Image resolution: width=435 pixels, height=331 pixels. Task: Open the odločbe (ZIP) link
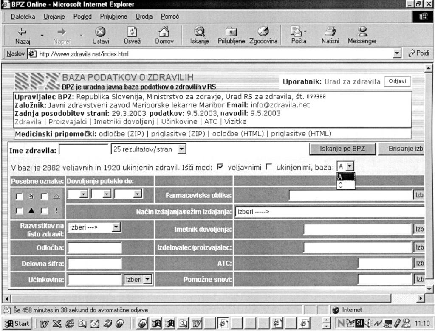(121, 134)
